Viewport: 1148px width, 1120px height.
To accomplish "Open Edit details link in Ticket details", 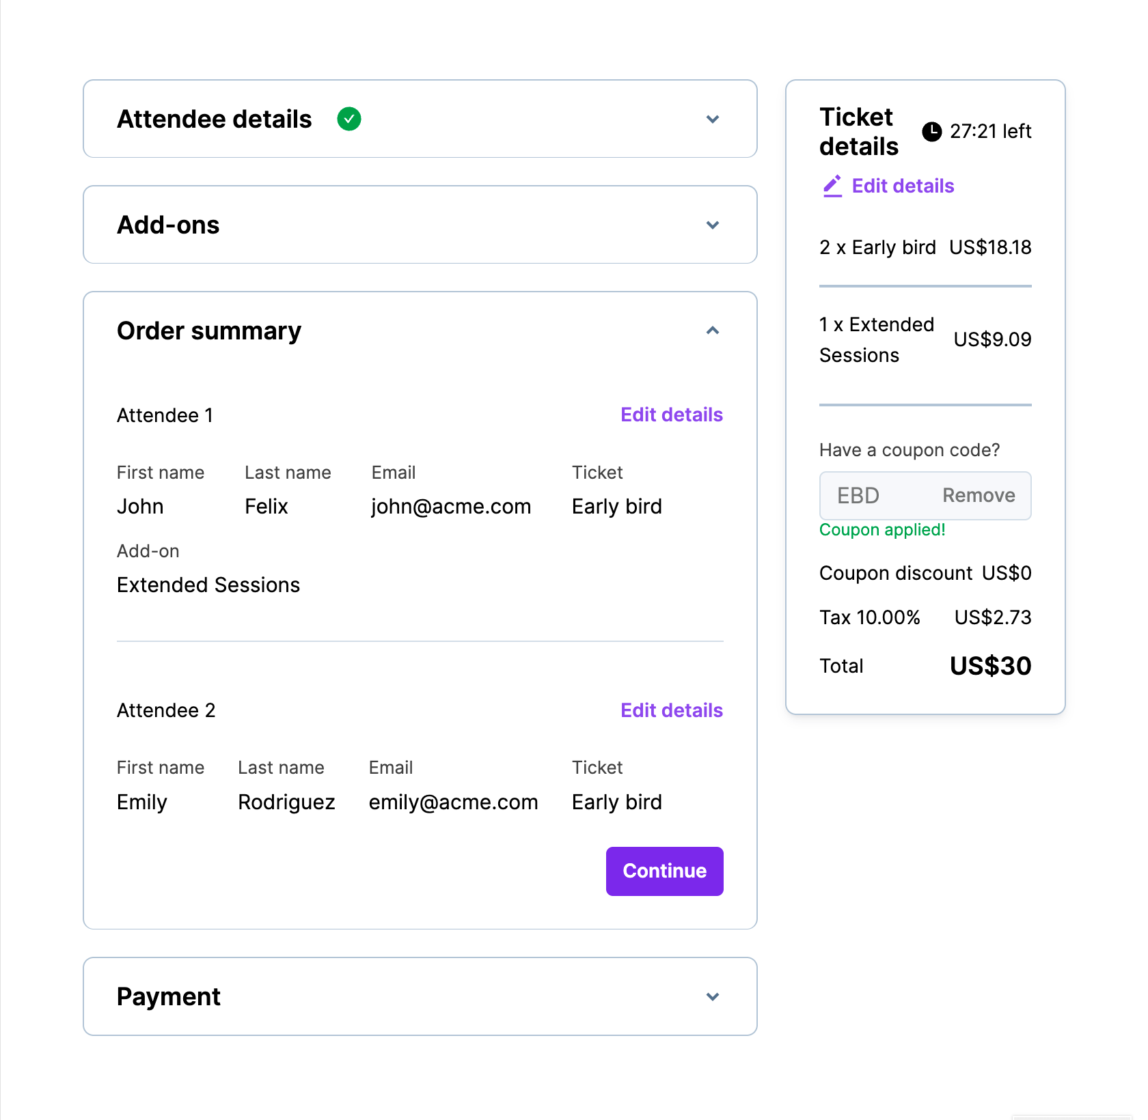I will (903, 186).
